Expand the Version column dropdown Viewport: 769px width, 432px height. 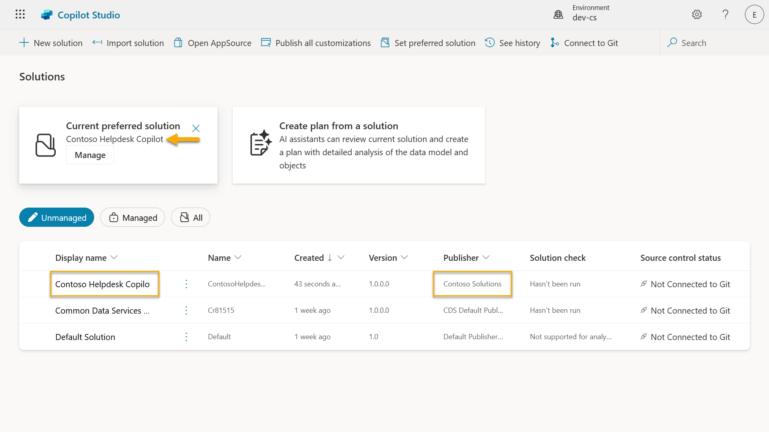(x=405, y=258)
